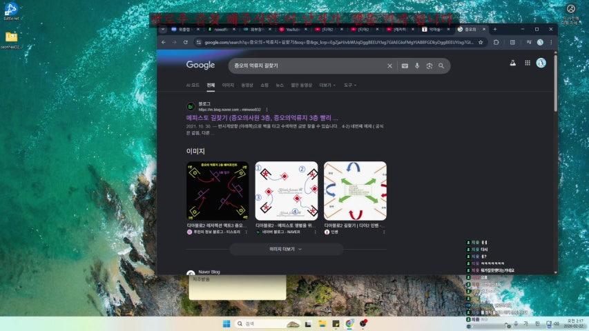
Task: Open the Google apps grid
Action: 528,63
